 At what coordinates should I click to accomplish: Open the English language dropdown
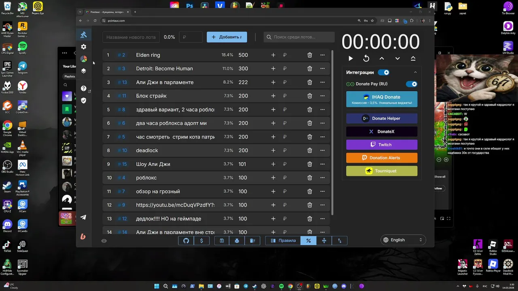(403, 240)
